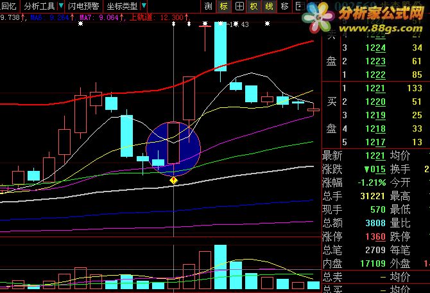The width and height of the screenshot is (430, 293).
Task: Click the grid-window 田 icon
Action: tap(239, 6)
